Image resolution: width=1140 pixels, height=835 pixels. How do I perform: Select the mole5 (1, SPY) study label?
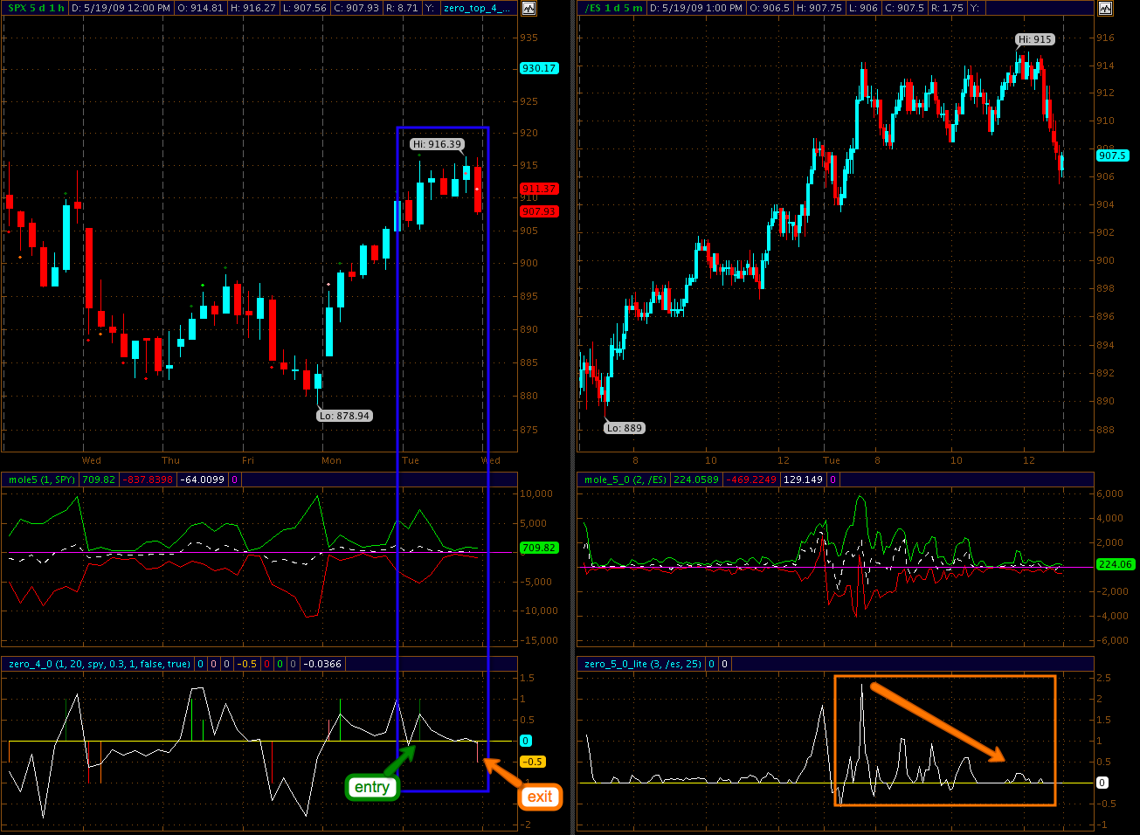[x=40, y=480]
